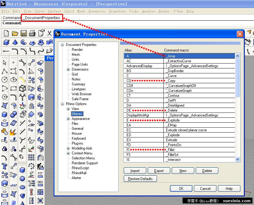Screen dimensions: 254x205
Task: Select the Grid tree item
Action: [75, 74]
